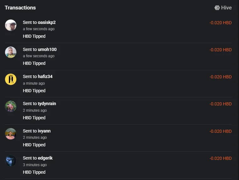Open ivyann's profile avatar
The width and height of the screenshot is (239, 180).
[11, 134]
